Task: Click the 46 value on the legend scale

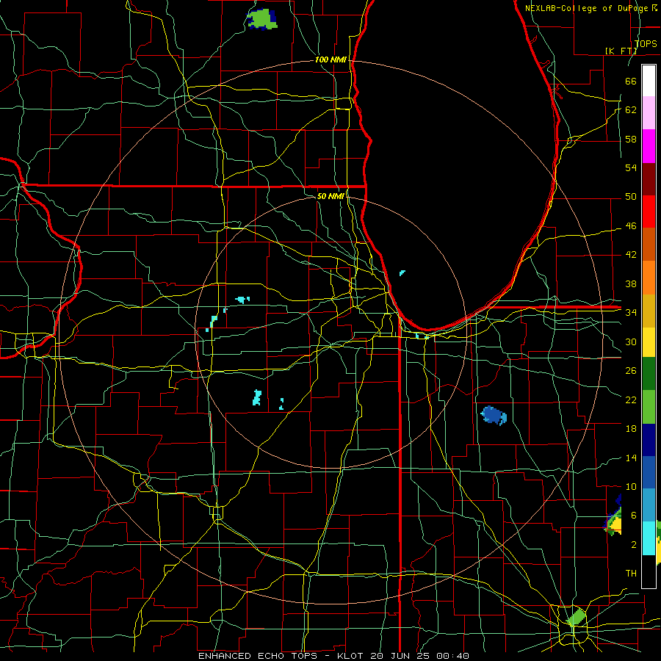Action: pos(631,226)
